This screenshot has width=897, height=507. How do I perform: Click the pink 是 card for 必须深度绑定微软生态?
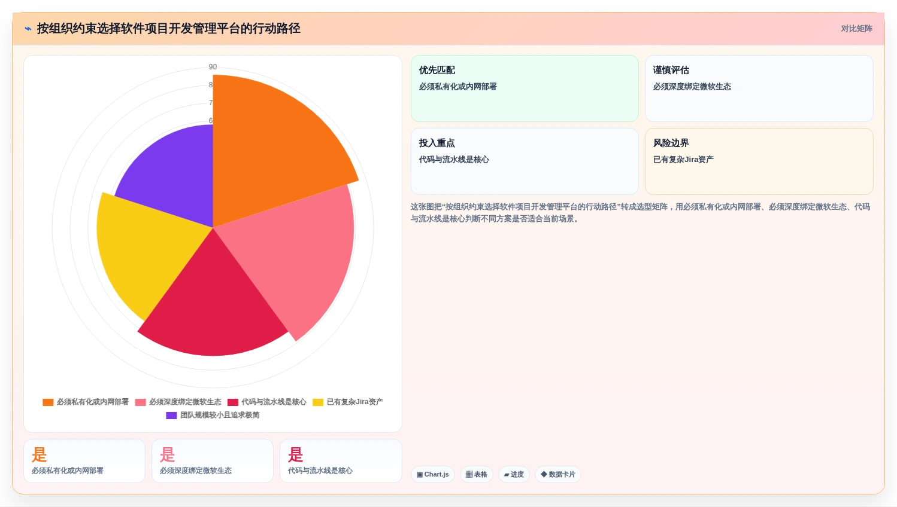pyautogui.click(x=213, y=461)
